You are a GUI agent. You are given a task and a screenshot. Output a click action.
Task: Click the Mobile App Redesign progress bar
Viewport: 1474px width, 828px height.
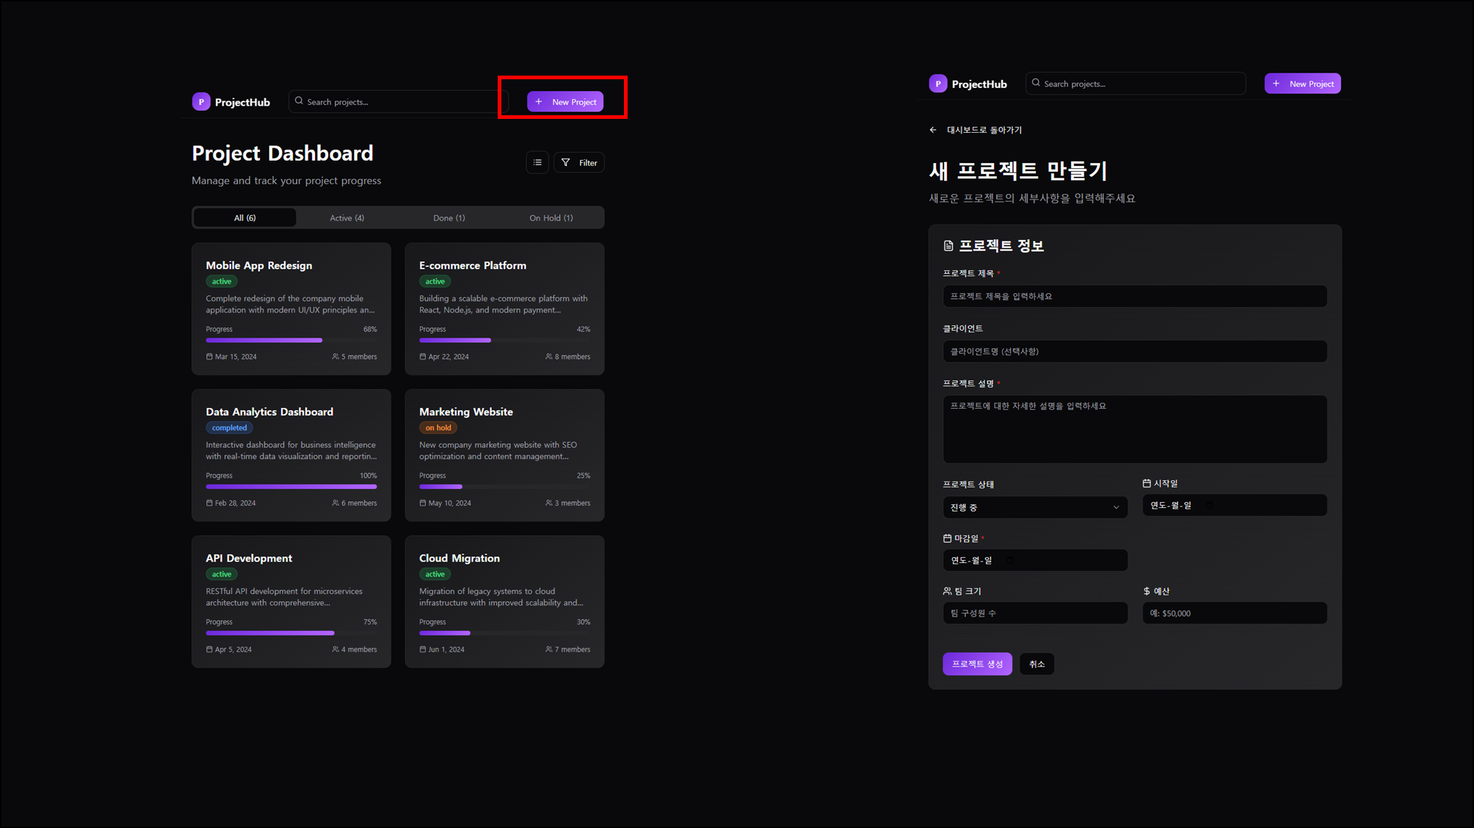[291, 340]
